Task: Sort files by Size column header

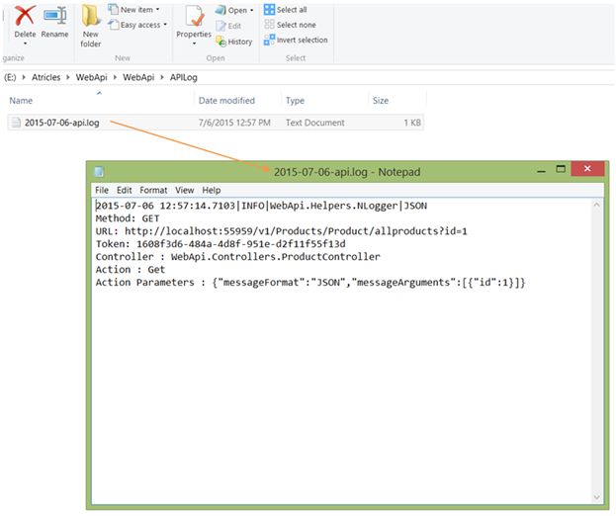Action: 381,101
